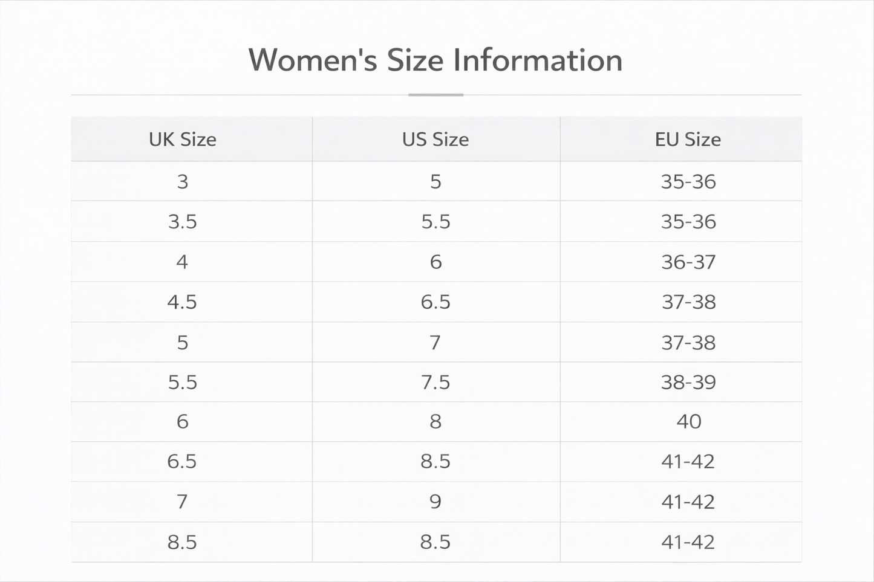Click EU size 36-37 cell

(688, 262)
